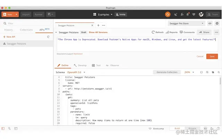Close the Swagger Petstore tab
222x139 pixels.
[92, 25]
